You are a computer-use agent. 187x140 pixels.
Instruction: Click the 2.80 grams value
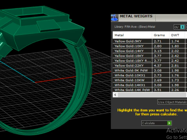[157, 46]
